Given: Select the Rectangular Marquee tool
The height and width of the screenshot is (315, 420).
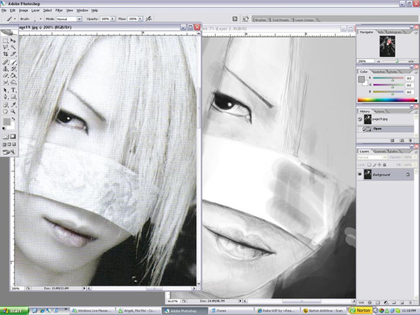Looking at the screenshot, I should click(x=6, y=41).
